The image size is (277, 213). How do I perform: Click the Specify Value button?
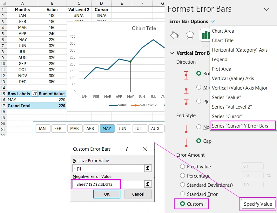[258, 204]
